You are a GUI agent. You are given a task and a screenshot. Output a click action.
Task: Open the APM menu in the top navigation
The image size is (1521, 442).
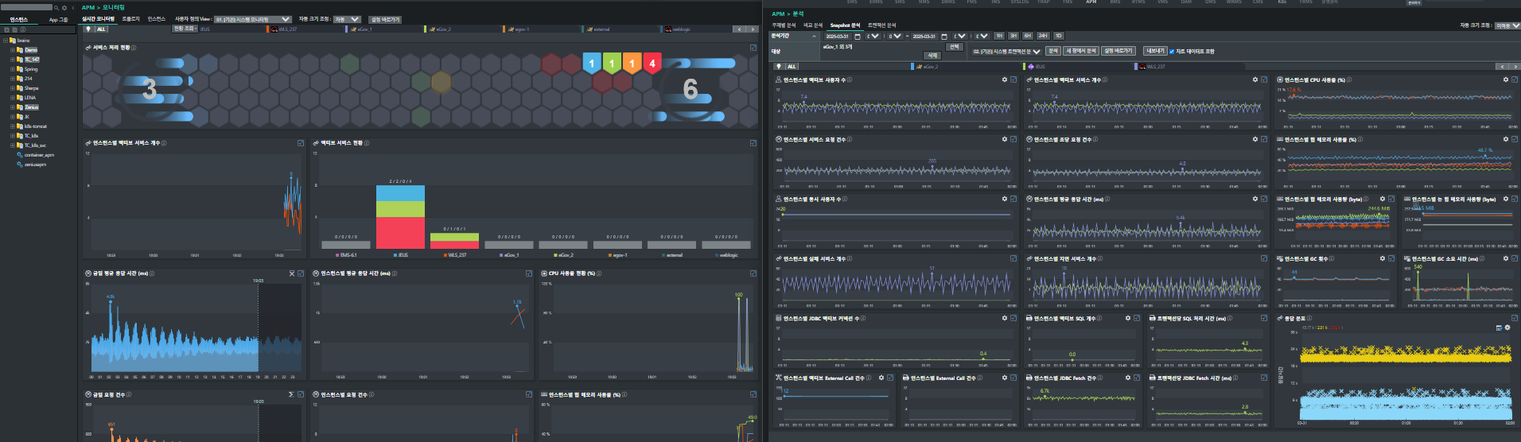click(x=1091, y=2)
